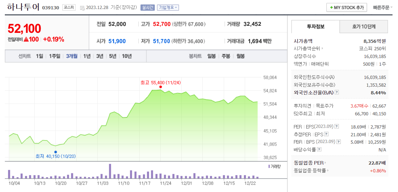This screenshot has height=192, width=398.
Task: Select the 1일 line chart period
Action: pyautogui.click(x=39, y=56)
